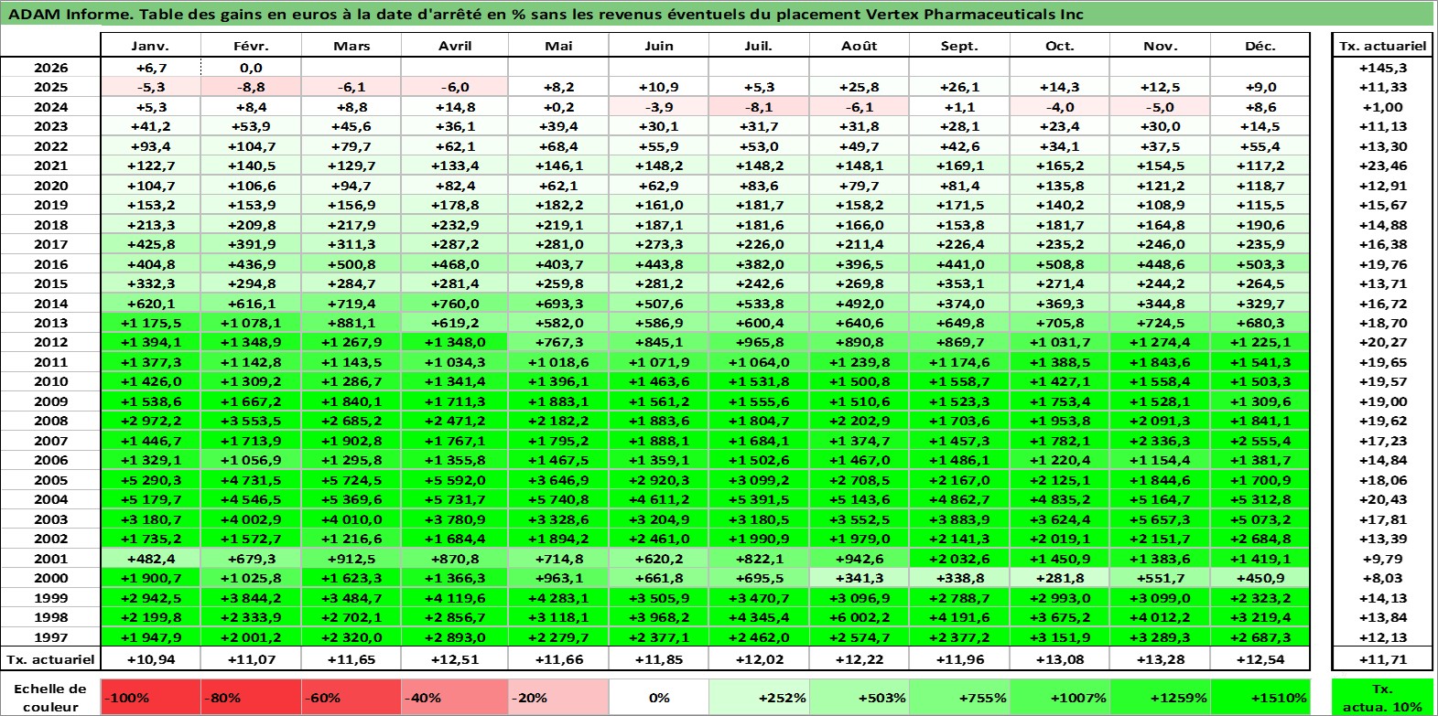
Task: Select the +500,8 cell for March 2016
Action: (x=351, y=264)
